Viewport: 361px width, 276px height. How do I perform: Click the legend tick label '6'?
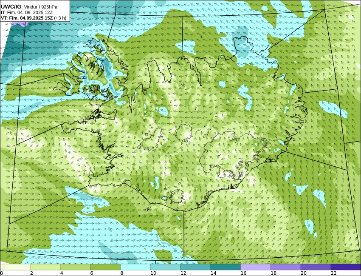(92, 273)
